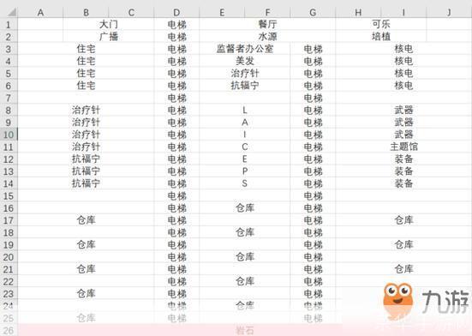Image resolution: width=472 pixels, height=336 pixels.
Task: Click column G 电梯 cell in row 15
Action: 313,196
